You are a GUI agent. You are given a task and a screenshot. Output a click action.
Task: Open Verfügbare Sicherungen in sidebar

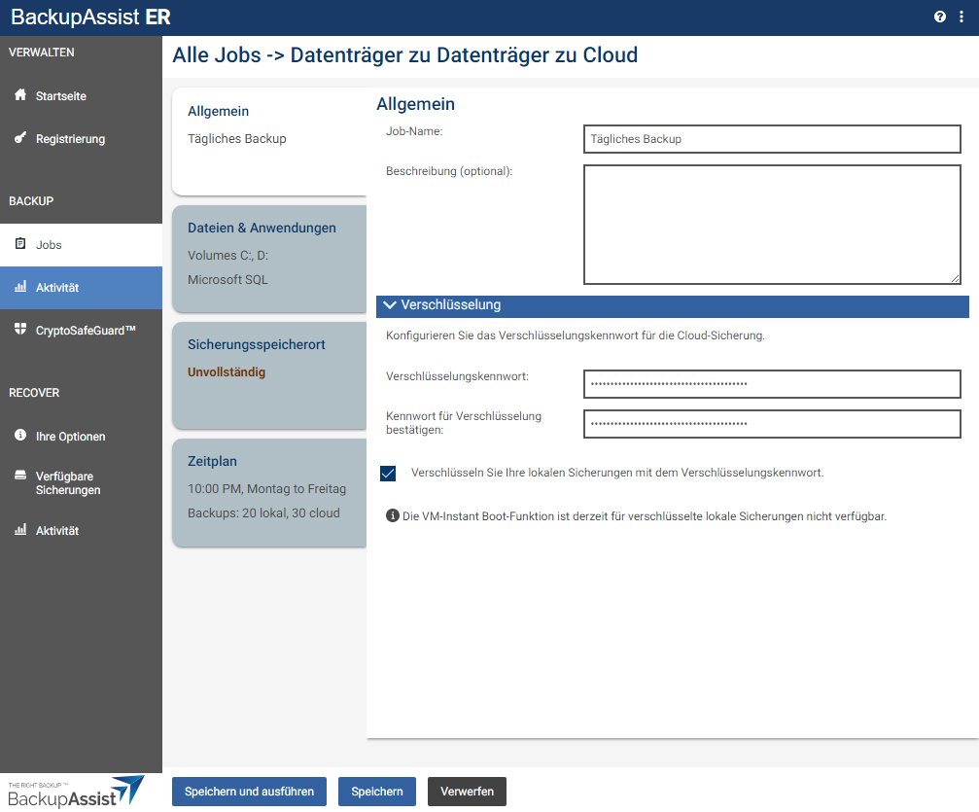pyautogui.click(x=81, y=483)
